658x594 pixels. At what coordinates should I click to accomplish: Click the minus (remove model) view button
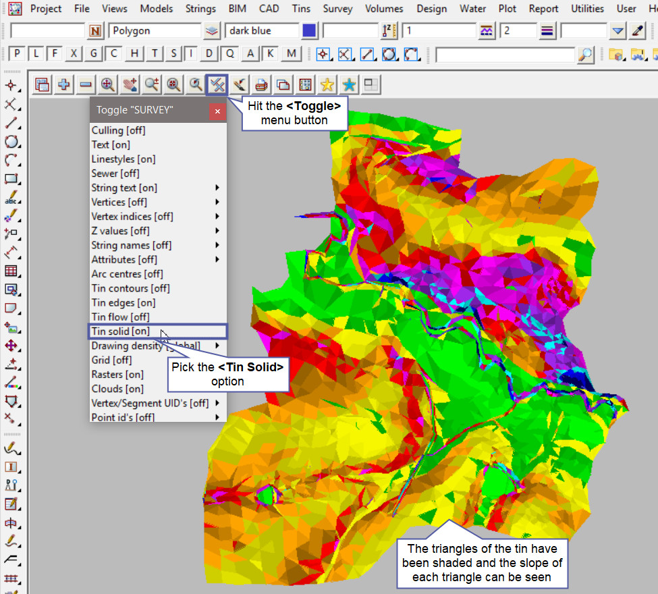tap(86, 84)
